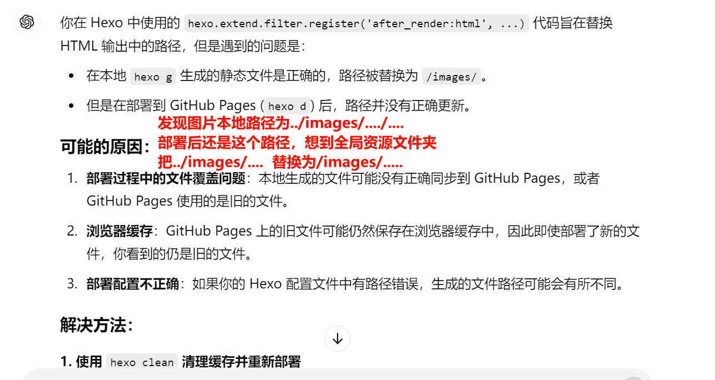Click the ChatGPT logo avatar
715x380 pixels.
click(x=27, y=22)
